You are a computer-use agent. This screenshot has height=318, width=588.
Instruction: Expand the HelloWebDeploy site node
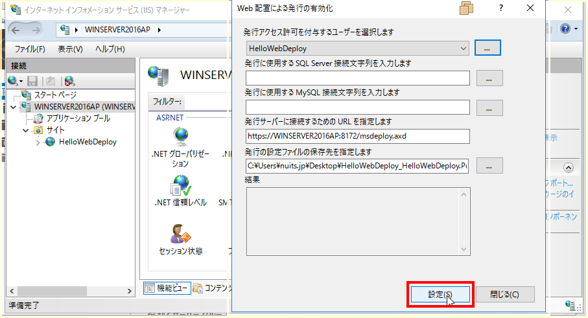38,142
